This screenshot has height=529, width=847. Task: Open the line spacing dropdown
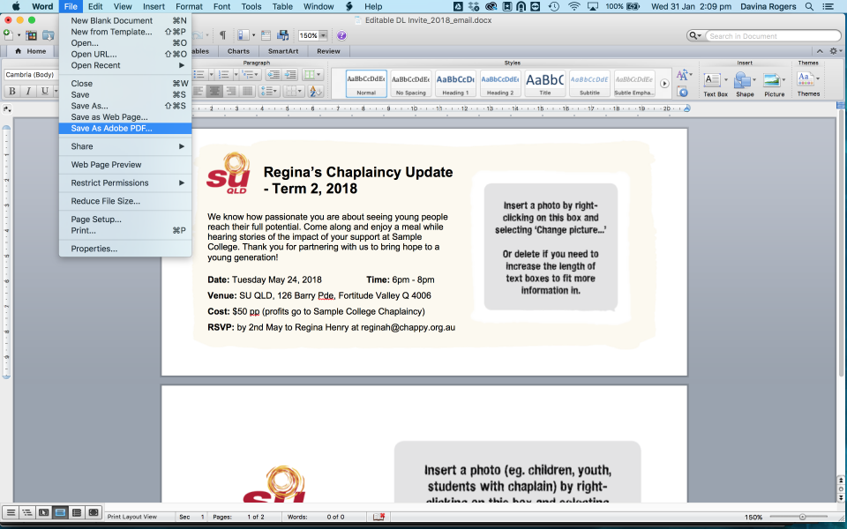tap(268, 91)
